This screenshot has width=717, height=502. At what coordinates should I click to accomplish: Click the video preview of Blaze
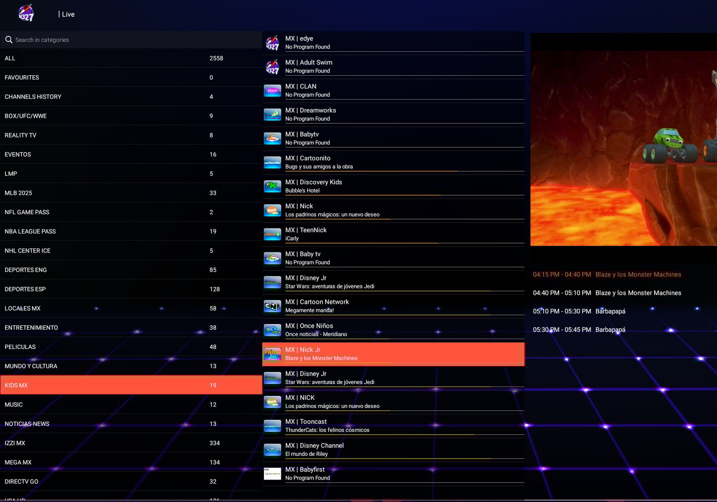(x=623, y=148)
